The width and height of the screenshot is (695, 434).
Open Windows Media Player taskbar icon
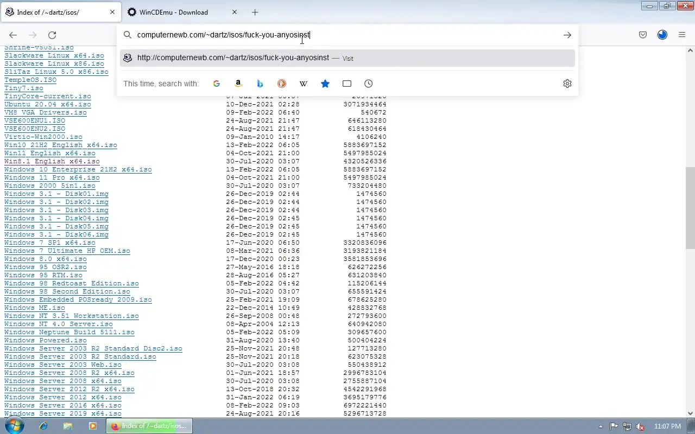tap(92, 426)
